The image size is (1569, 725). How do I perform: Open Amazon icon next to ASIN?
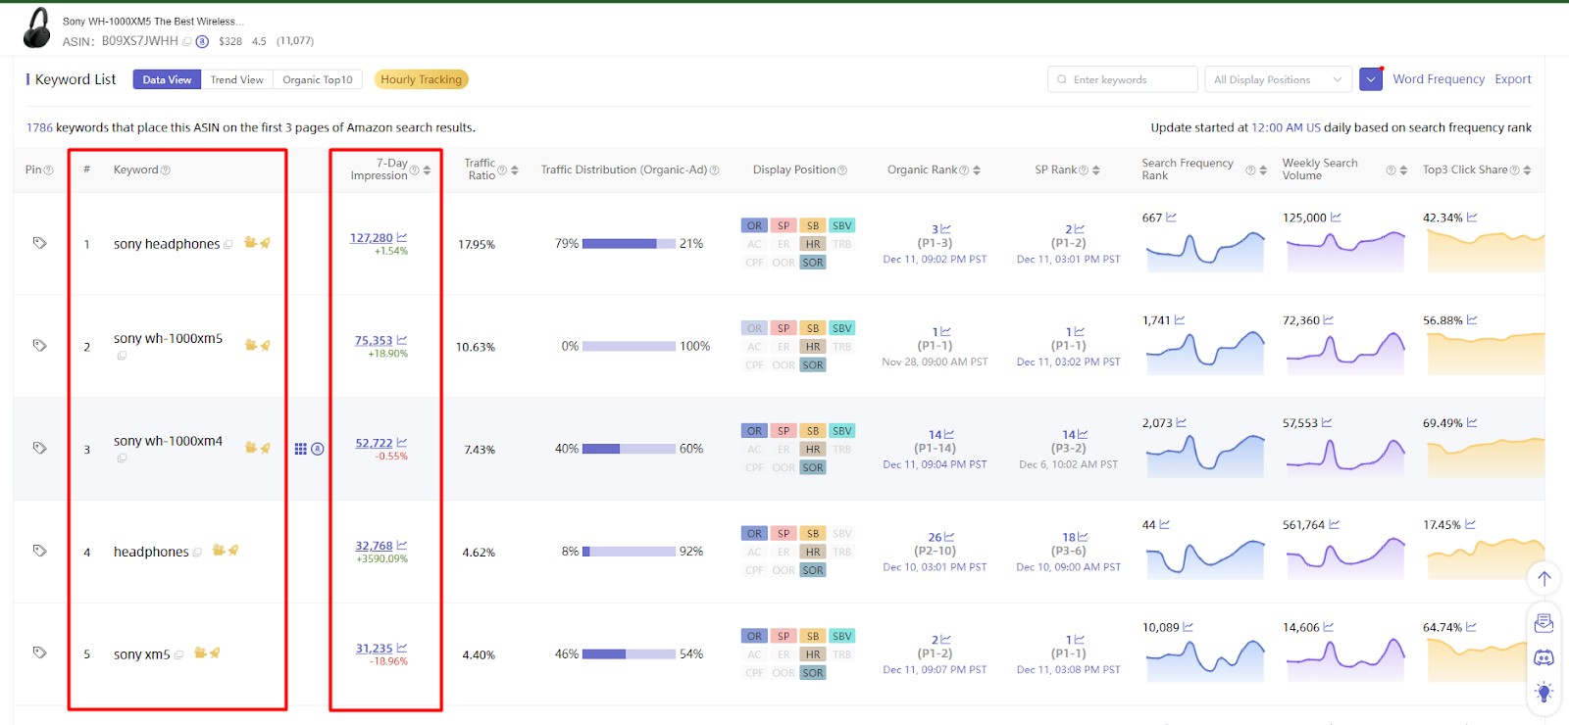(x=202, y=41)
